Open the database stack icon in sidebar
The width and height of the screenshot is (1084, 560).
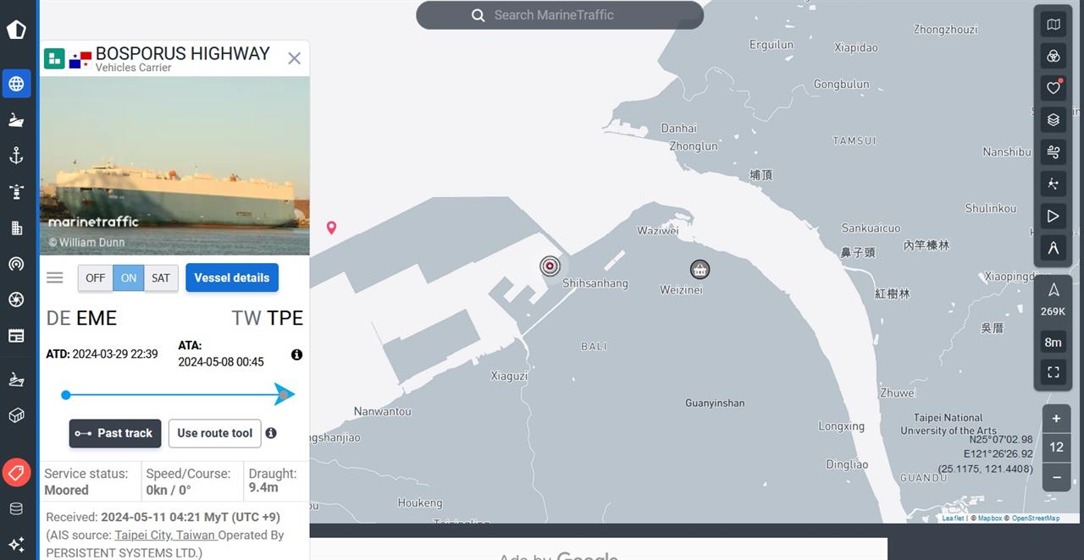(x=16, y=508)
